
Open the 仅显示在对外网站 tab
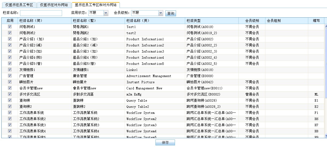[x=54, y=5]
